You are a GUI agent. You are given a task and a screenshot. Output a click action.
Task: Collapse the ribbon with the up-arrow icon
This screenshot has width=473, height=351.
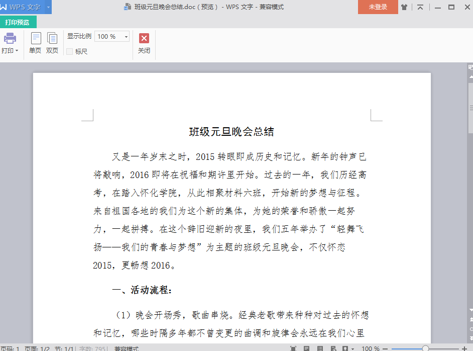[x=420, y=7]
